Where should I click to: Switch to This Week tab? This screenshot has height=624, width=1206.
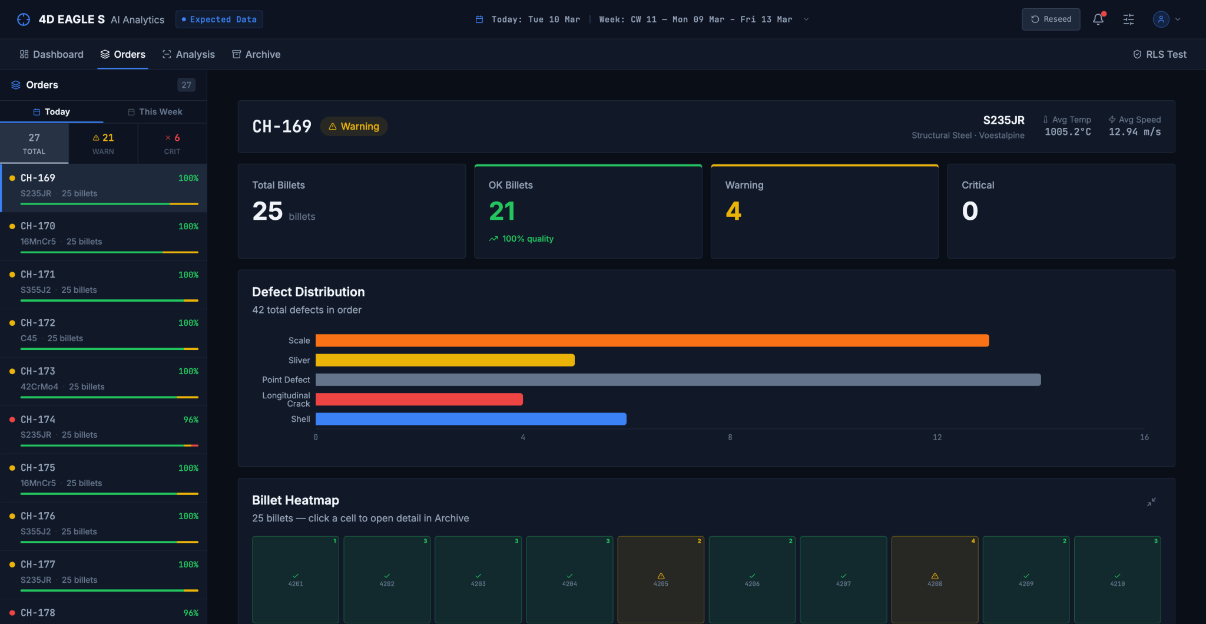pos(155,112)
